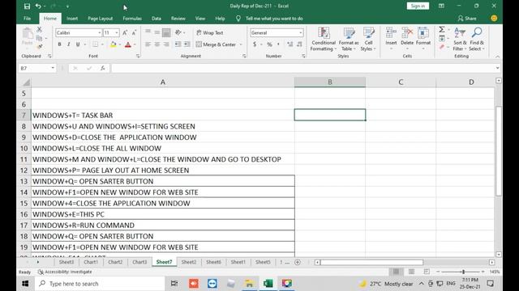Toggle Wrap Text
Screen dimensions: 519x291
coord(210,32)
